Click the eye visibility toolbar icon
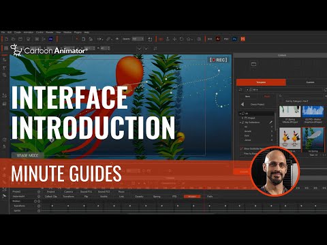 117,39
